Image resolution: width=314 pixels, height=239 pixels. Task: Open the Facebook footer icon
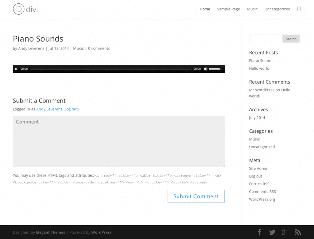[259, 232]
